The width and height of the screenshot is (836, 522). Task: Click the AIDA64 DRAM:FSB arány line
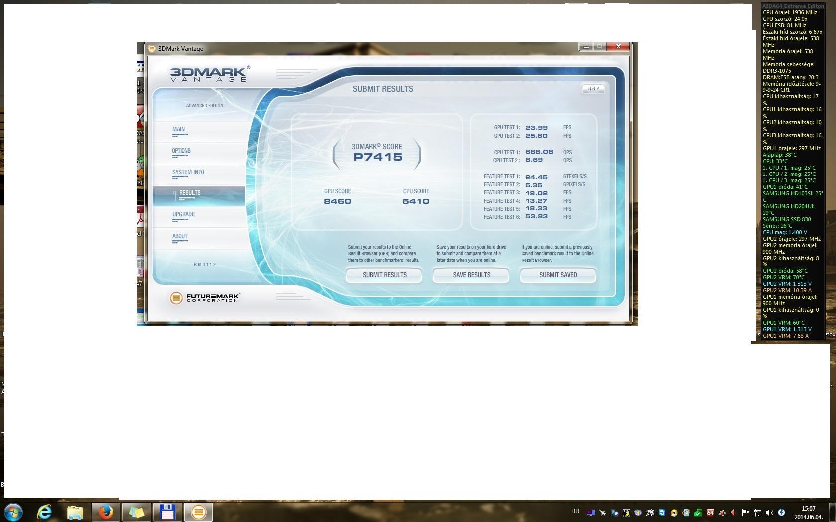click(x=790, y=77)
